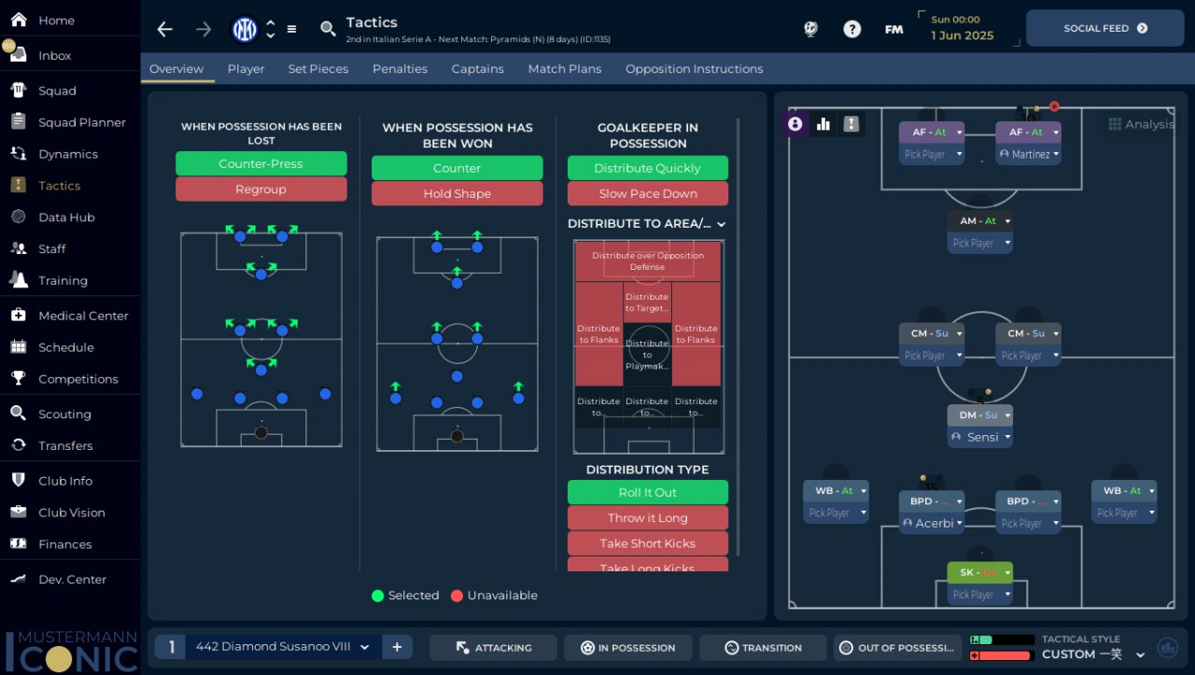Open Transfers from the sidebar
The height and width of the screenshot is (675, 1195).
pos(70,446)
